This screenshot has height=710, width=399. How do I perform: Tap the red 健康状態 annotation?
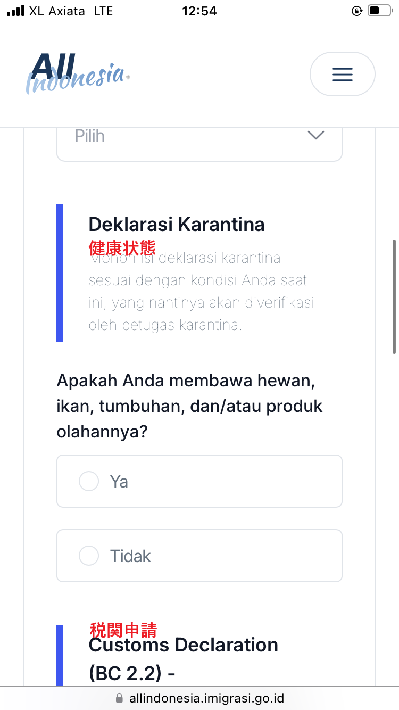[x=122, y=248]
